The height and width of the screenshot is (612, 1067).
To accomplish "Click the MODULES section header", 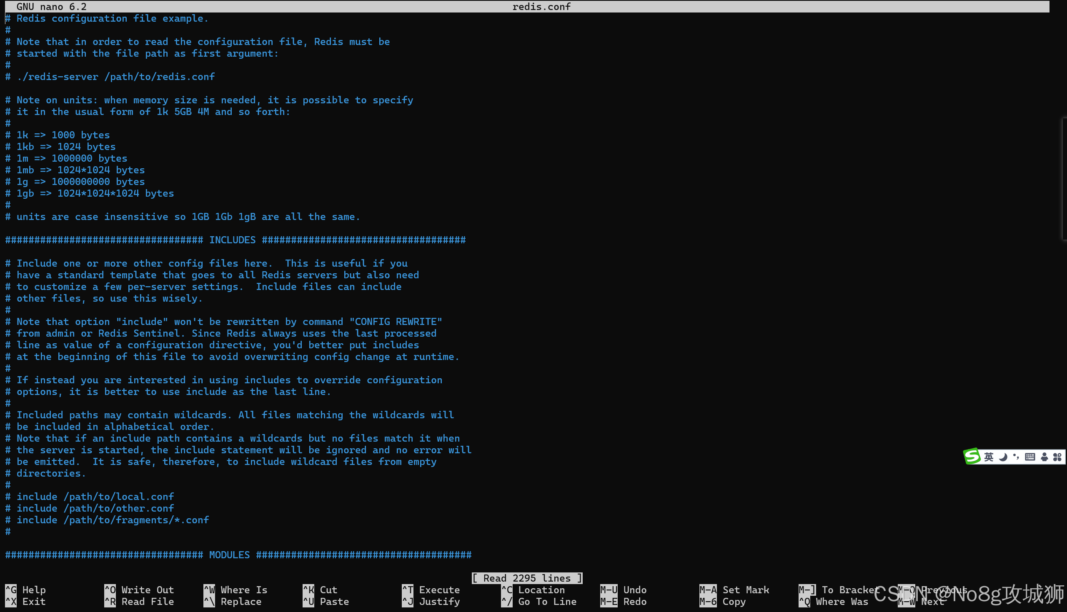I will [x=238, y=555].
